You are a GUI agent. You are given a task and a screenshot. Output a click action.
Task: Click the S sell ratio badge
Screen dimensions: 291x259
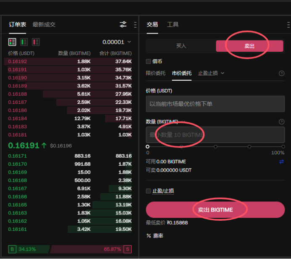pos(127,249)
